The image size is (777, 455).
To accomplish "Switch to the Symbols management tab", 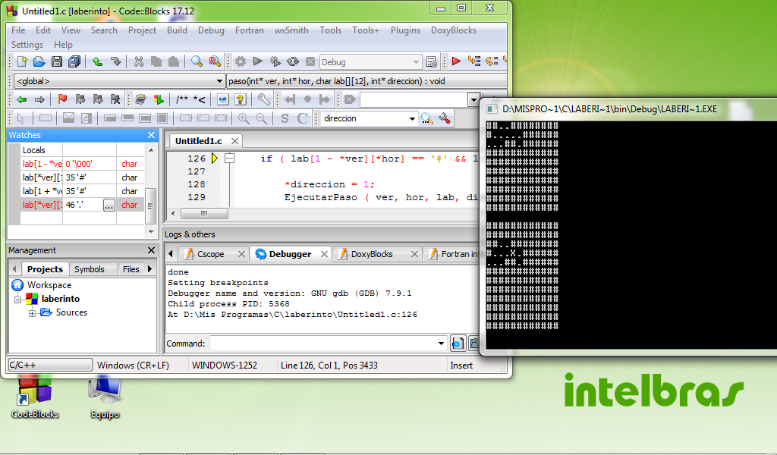I will (90, 269).
